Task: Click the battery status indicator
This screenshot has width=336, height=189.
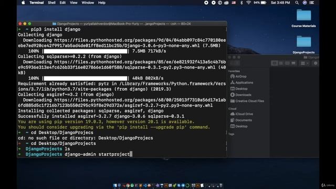Action: click(260, 3)
